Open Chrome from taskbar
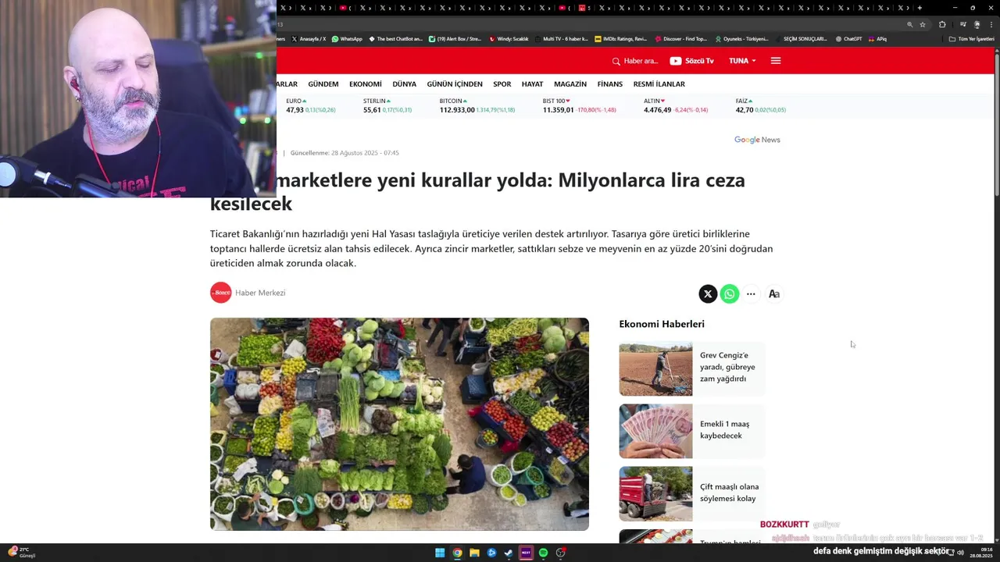Screen dimensions: 1000x562 pyautogui.click(x=457, y=553)
